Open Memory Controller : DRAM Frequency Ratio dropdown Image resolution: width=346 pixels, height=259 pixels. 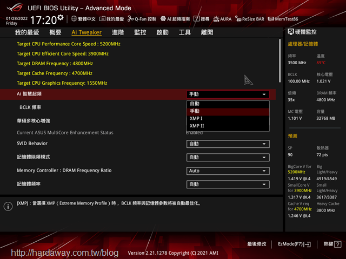click(228, 171)
